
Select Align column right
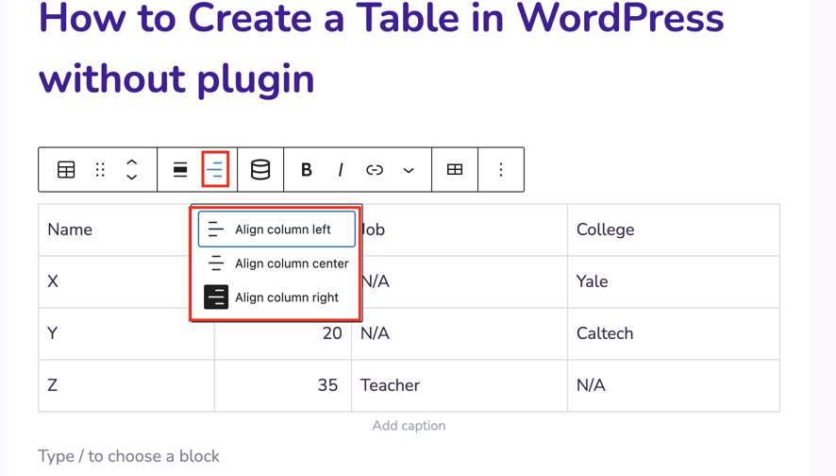(276, 297)
